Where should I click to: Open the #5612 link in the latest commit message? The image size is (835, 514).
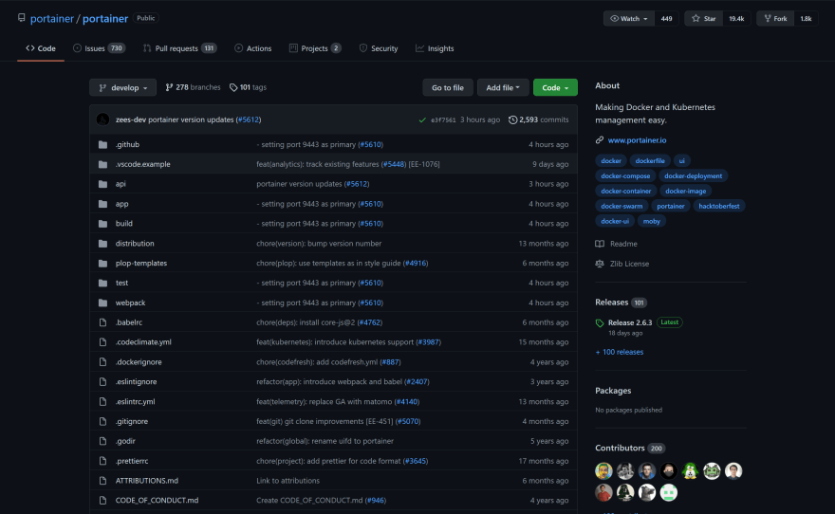point(249,119)
